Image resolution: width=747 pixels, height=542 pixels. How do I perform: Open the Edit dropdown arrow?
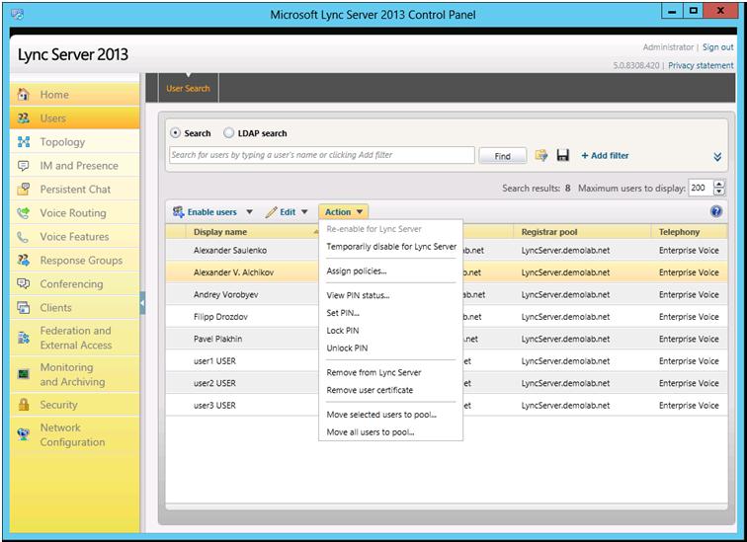pyautogui.click(x=304, y=212)
